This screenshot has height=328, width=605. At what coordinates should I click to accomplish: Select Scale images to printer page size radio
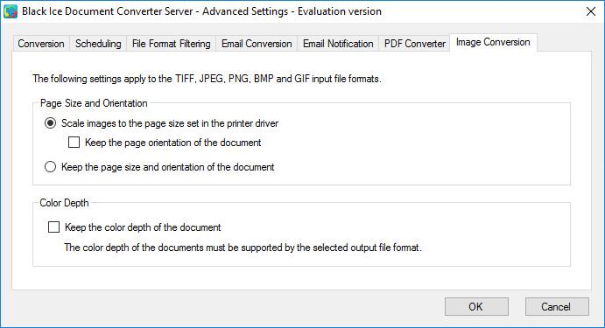click(x=50, y=123)
